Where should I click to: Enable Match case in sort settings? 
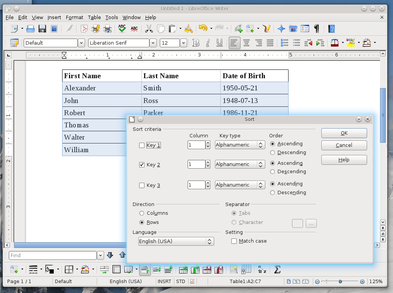point(234,241)
